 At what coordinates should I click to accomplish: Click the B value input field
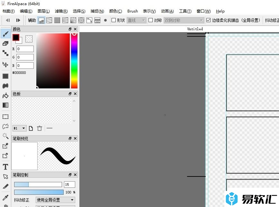[x=25, y=66]
